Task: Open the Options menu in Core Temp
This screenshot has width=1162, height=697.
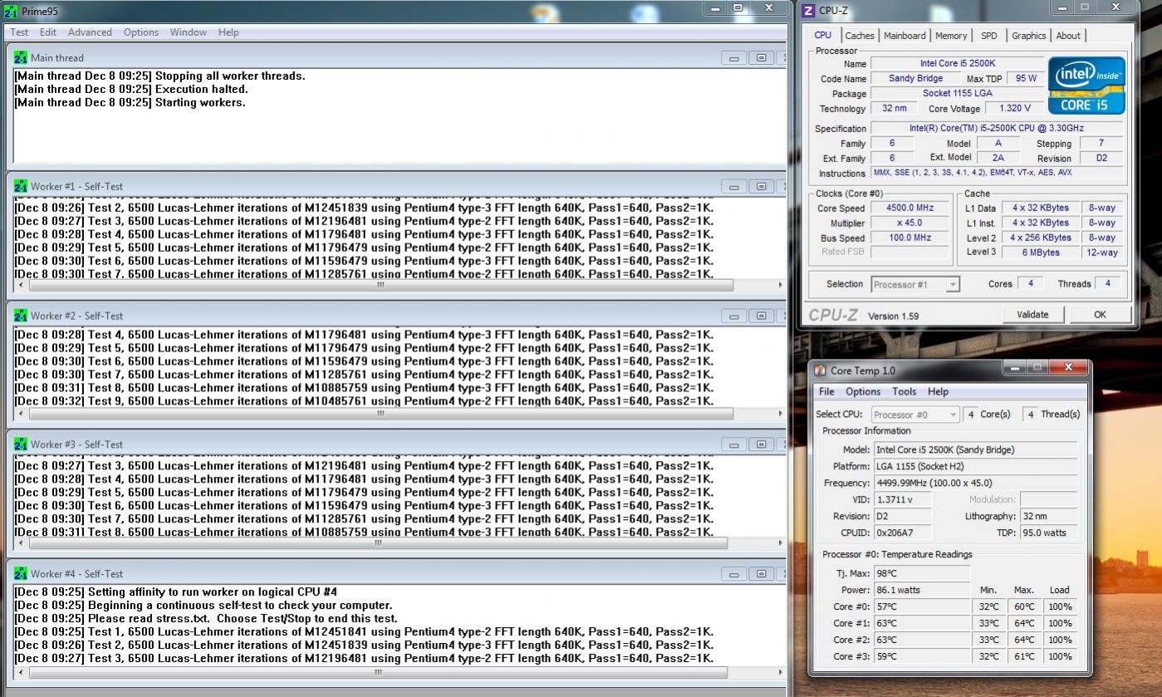Action: [x=863, y=391]
